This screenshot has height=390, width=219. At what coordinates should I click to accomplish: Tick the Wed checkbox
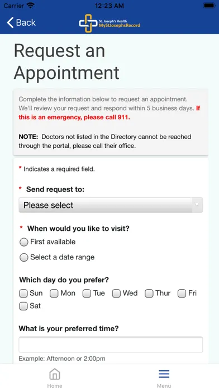[x=116, y=294]
